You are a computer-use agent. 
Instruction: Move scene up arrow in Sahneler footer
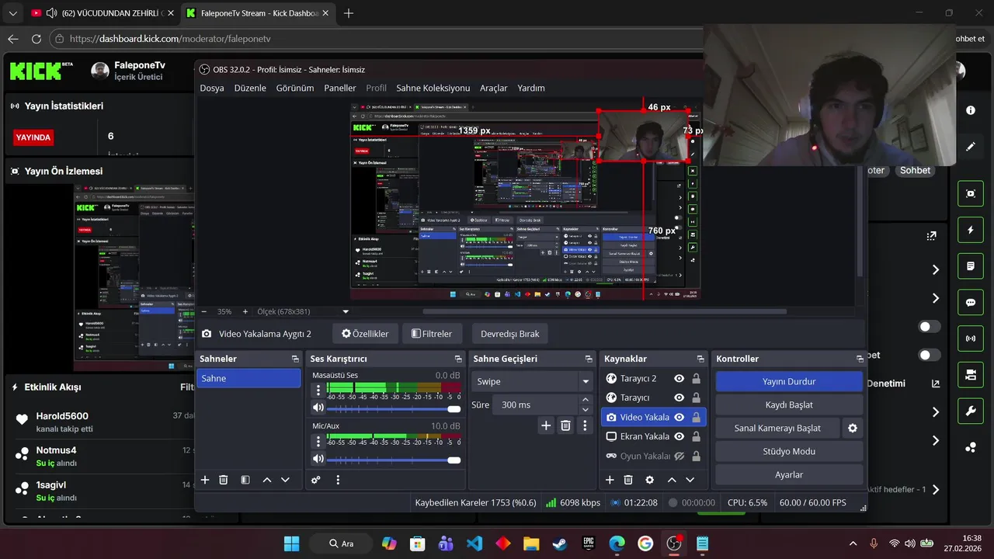point(267,480)
